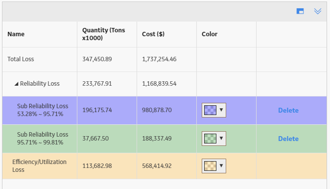Image resolution: width=330 pixels, height=189 pixels.
Task: Click cost value 1,168,839.54
Action: click(x=159, y=84)
